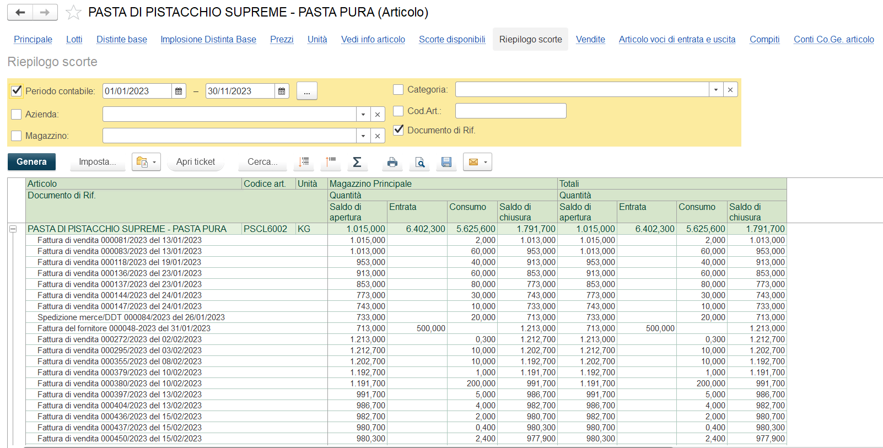Open dropdown arrow beside folder icon
883x448 pixels.
click(155, 162)
